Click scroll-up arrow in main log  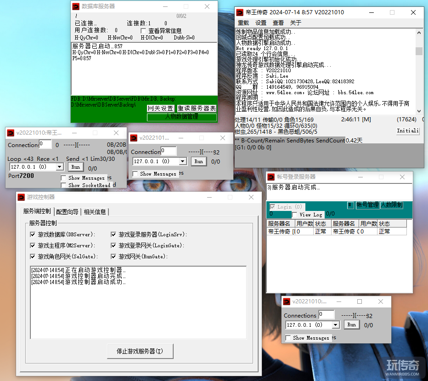coord(419,33)
